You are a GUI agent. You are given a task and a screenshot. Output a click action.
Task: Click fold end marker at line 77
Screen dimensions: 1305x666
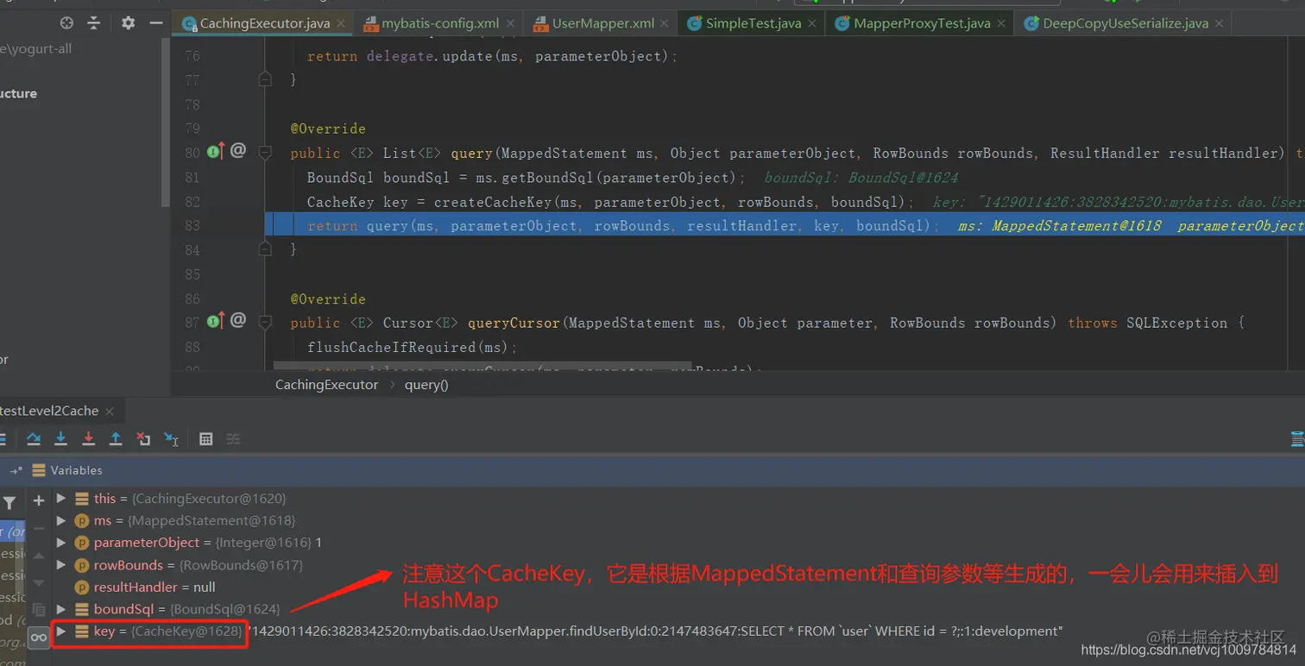(x=266, y=79)
